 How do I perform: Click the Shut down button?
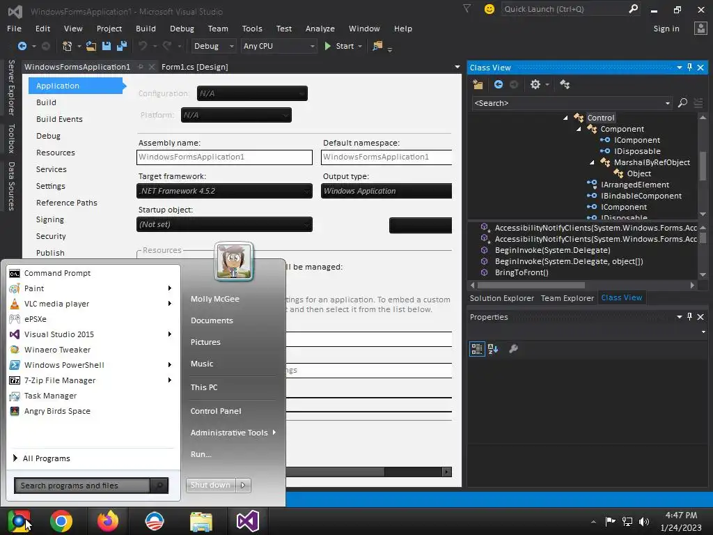tap(210, 486)
